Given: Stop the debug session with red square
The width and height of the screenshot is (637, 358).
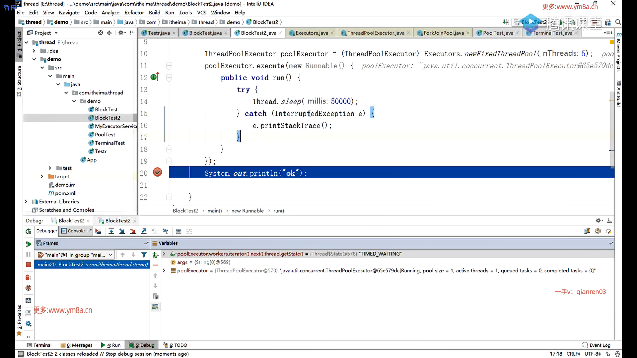Looking at the screenshot, I should click(x=29, y=265).
